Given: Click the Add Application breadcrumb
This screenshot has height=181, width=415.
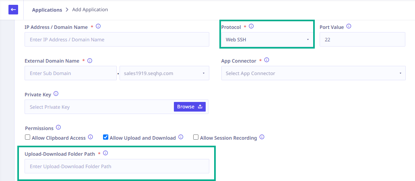Looking at the screenshot, I should [90, 10].
